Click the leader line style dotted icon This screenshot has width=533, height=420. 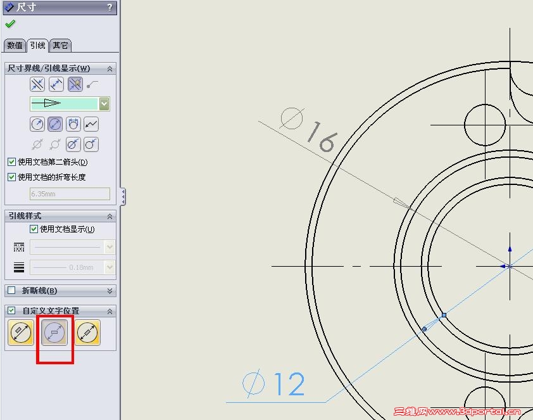coord(19,247)
